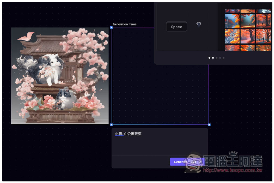Screen dimensions: 274x183
Task: Open the www.kocpc.com.tw watermark link
Action: point(232,170)
